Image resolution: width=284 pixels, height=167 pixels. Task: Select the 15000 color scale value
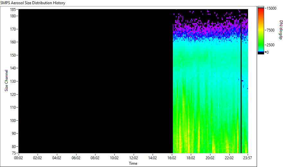271,8
